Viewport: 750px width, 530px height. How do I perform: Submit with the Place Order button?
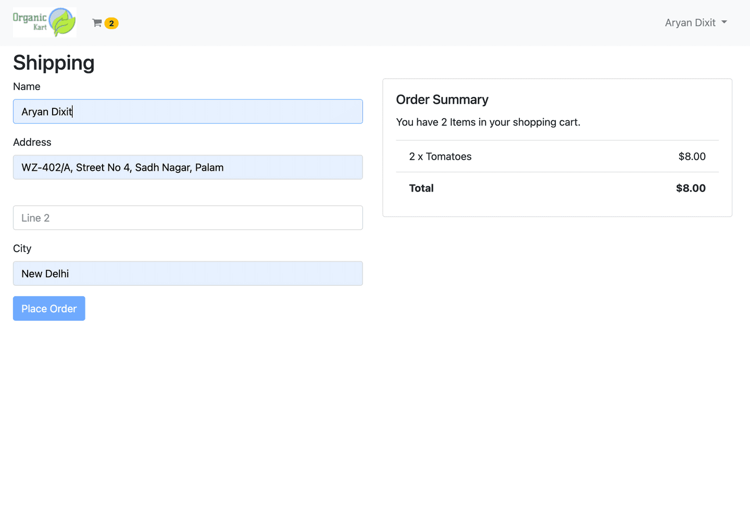pyautogui.click(x=49, y=309)
